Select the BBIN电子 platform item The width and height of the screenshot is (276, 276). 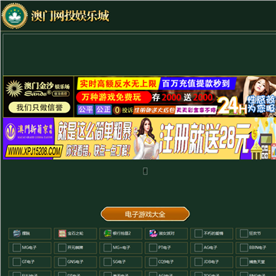[256, 248]
